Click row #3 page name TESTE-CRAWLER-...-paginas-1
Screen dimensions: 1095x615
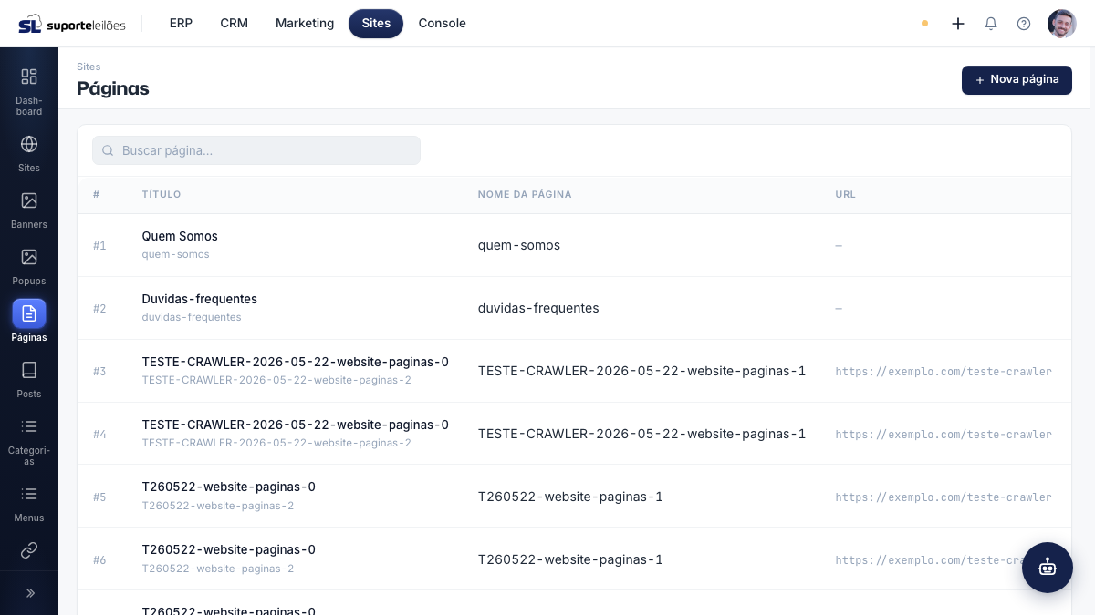pyautogui.click(x=642, y=371)
